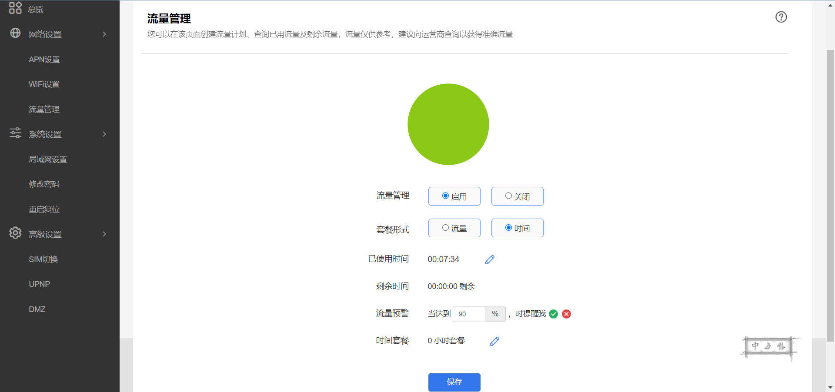Screen dimensions: 835x392
Task: Click the 总览 overview grid icon
Action: point(15,8)
